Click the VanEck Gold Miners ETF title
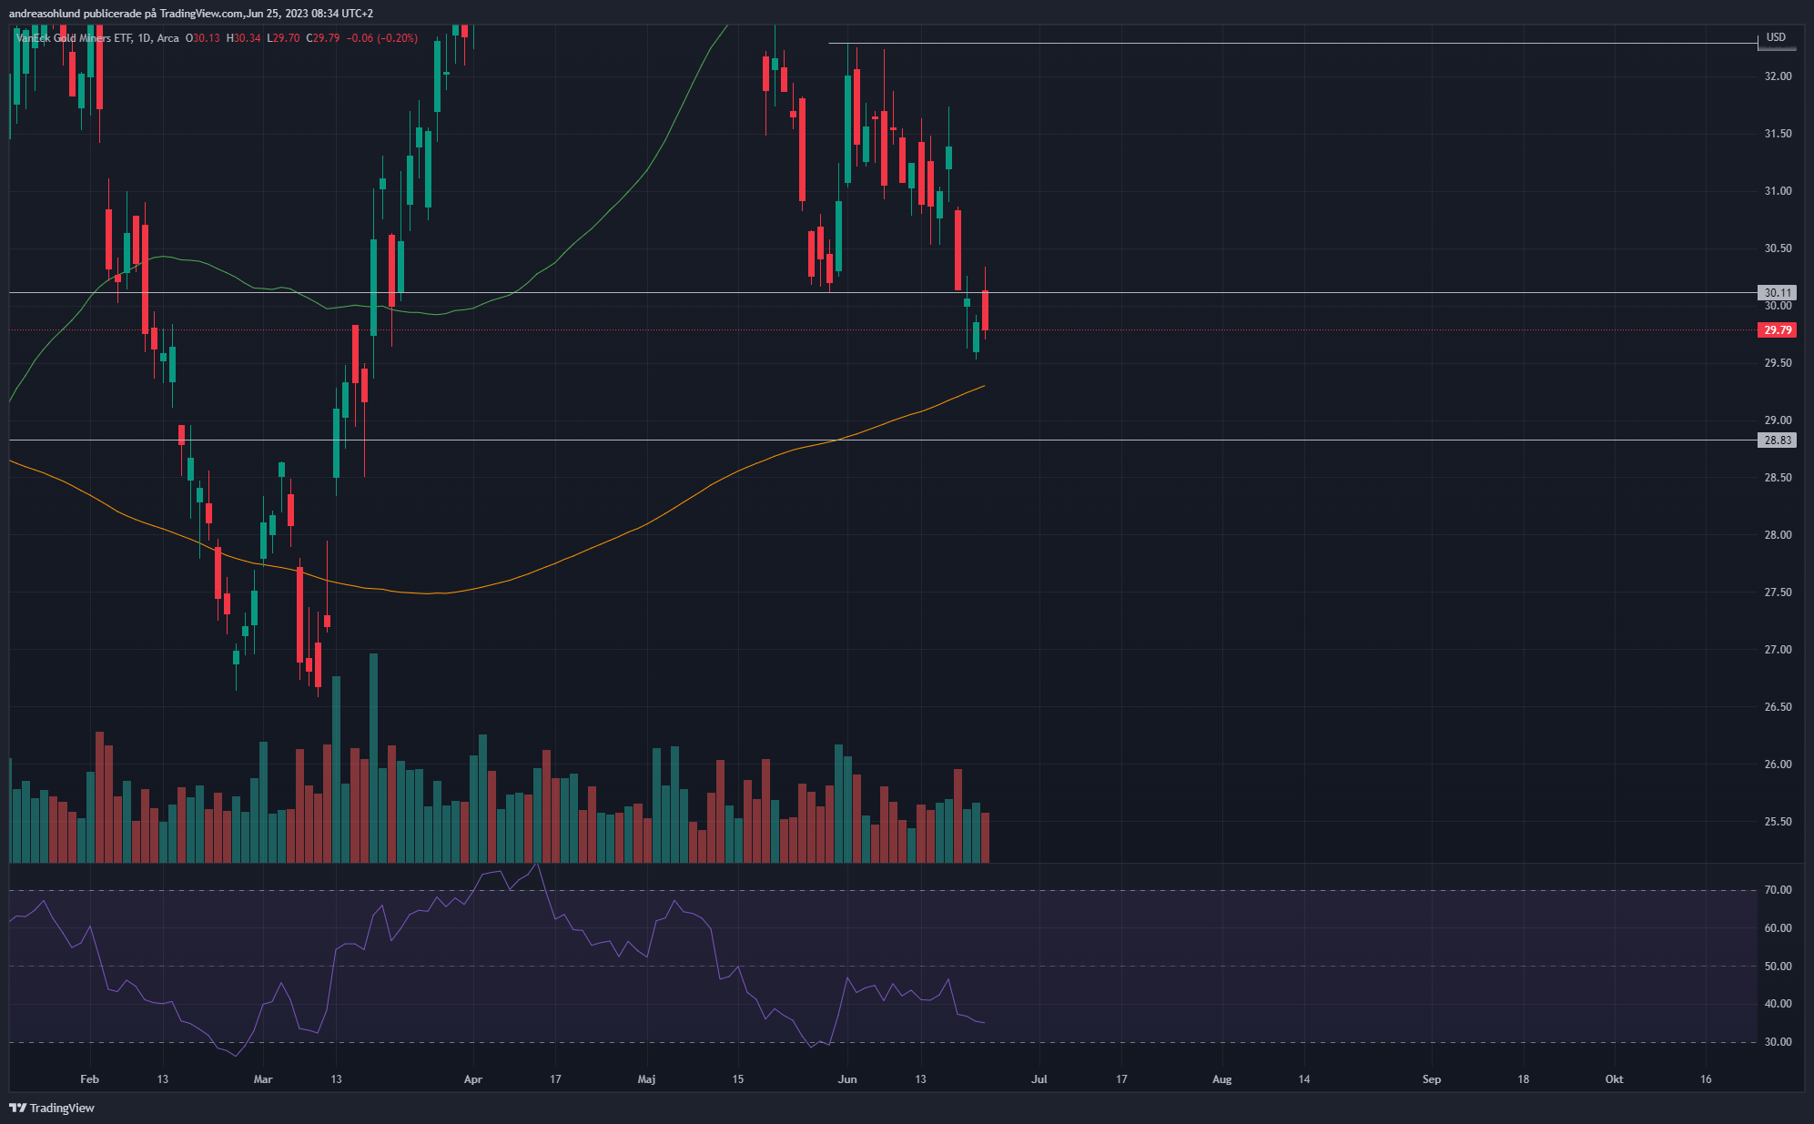 tap(74, 38)
